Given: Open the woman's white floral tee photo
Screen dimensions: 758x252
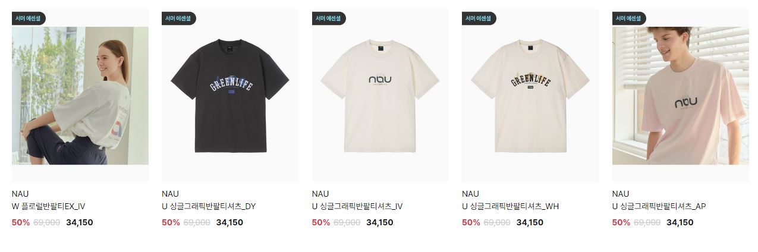Looking at the screenshot, I should tap(80, 95).
